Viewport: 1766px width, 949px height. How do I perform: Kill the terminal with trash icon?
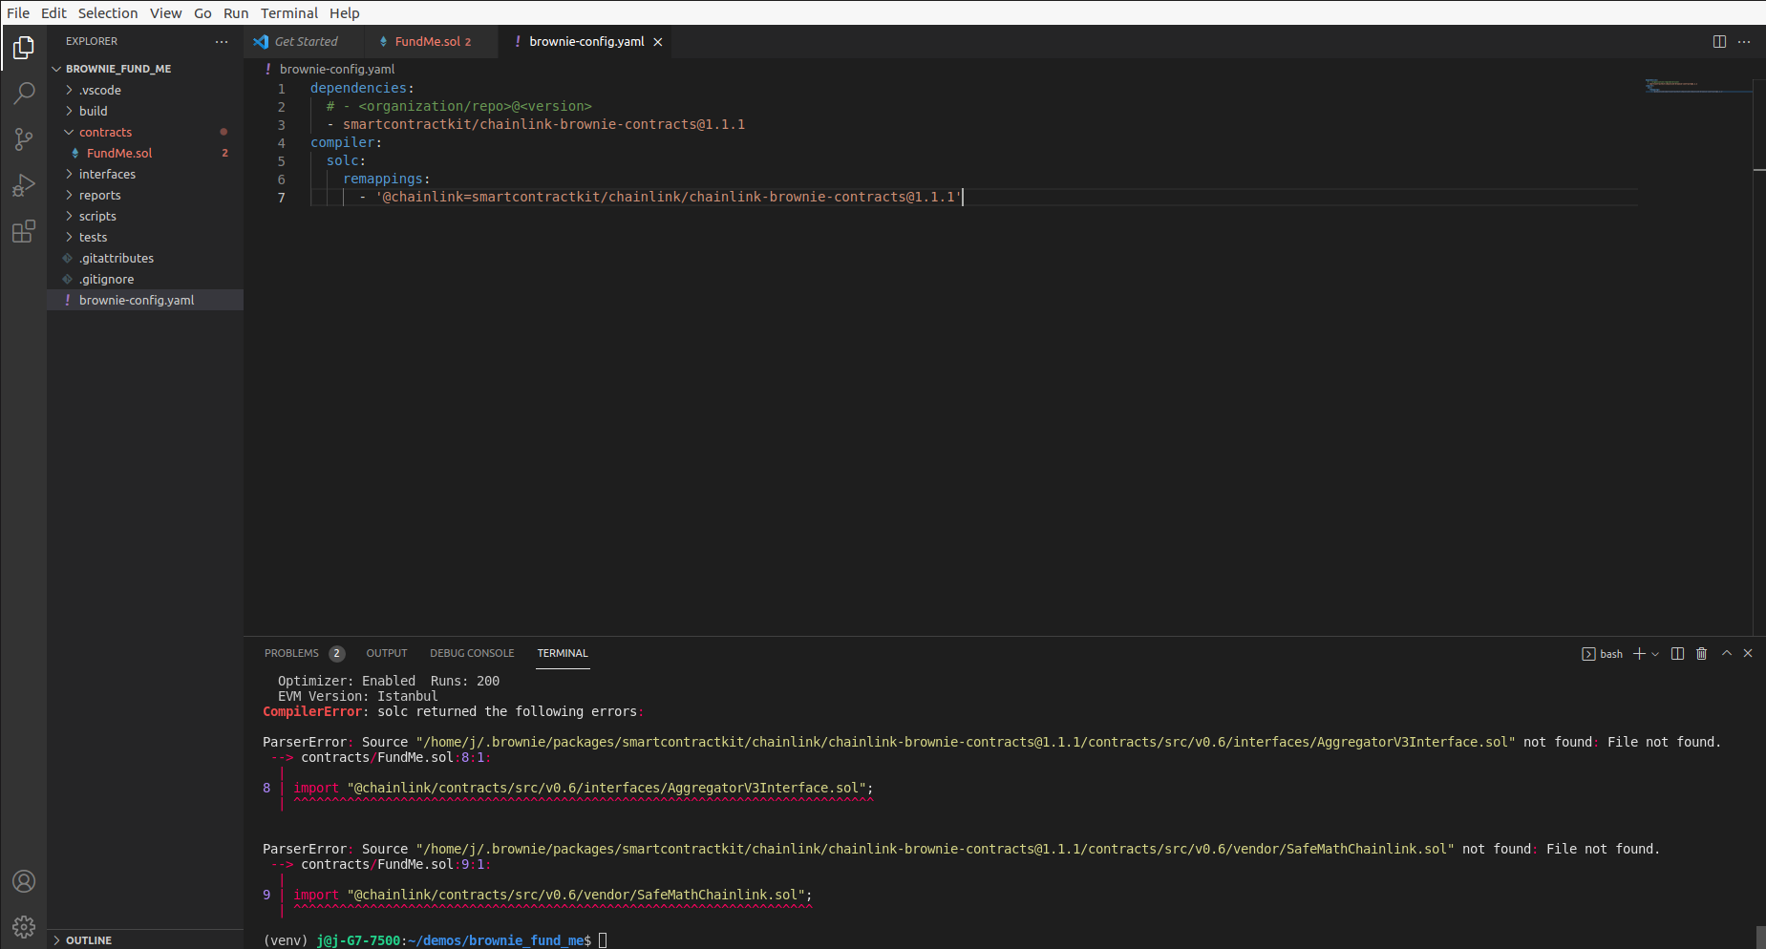(x=1701, y=654)
